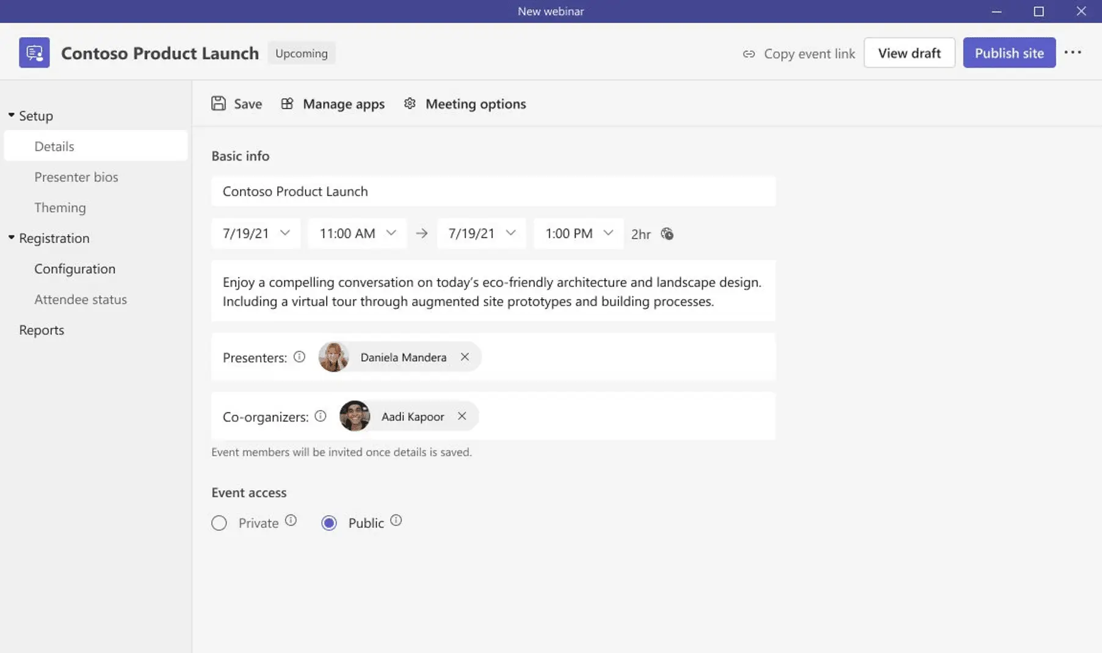Close the New webinar window

pyautogui.click(x=1081, y=11)
